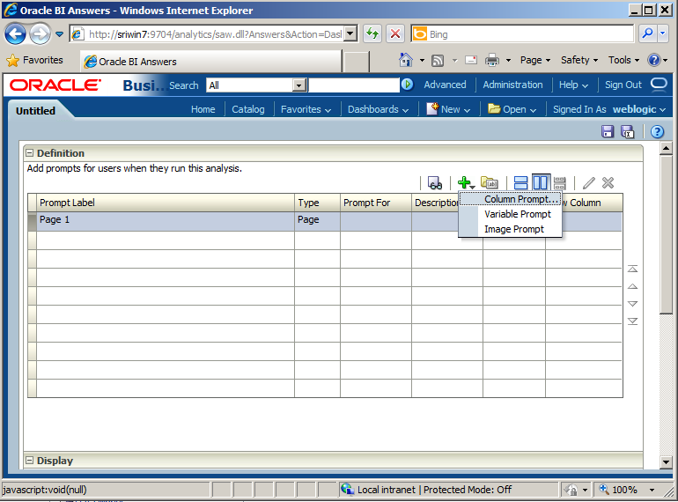Screen dimensions: 678x502
Task: Select Variable Prompt menu item
Action: point(510,214)
